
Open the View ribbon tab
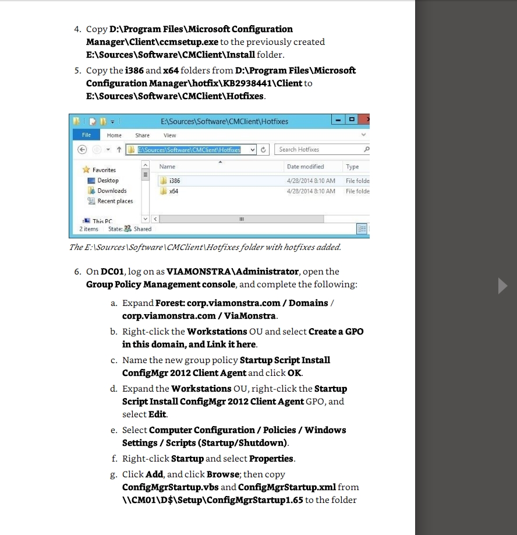[169, 135]
